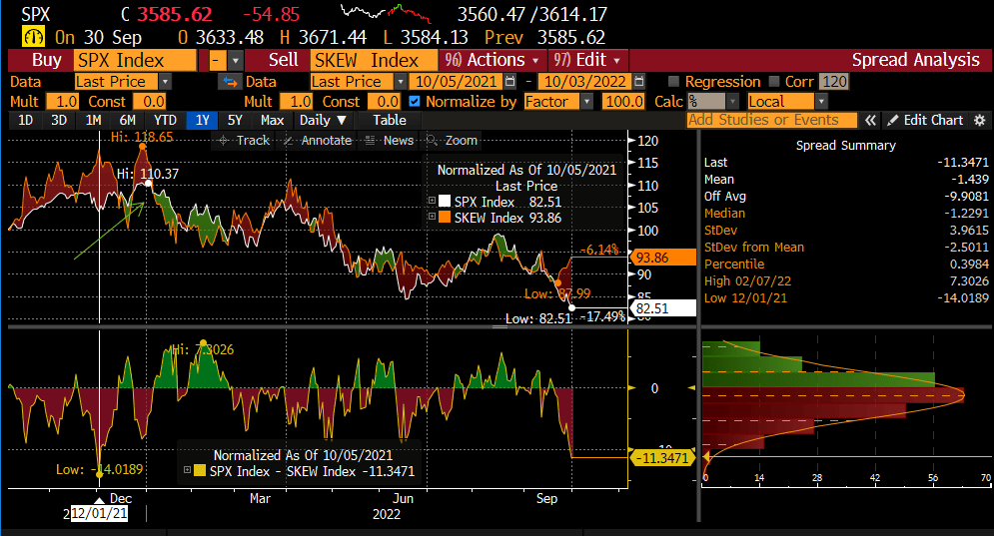Select the Zoom magnifier tool

[x=452, y=141]
